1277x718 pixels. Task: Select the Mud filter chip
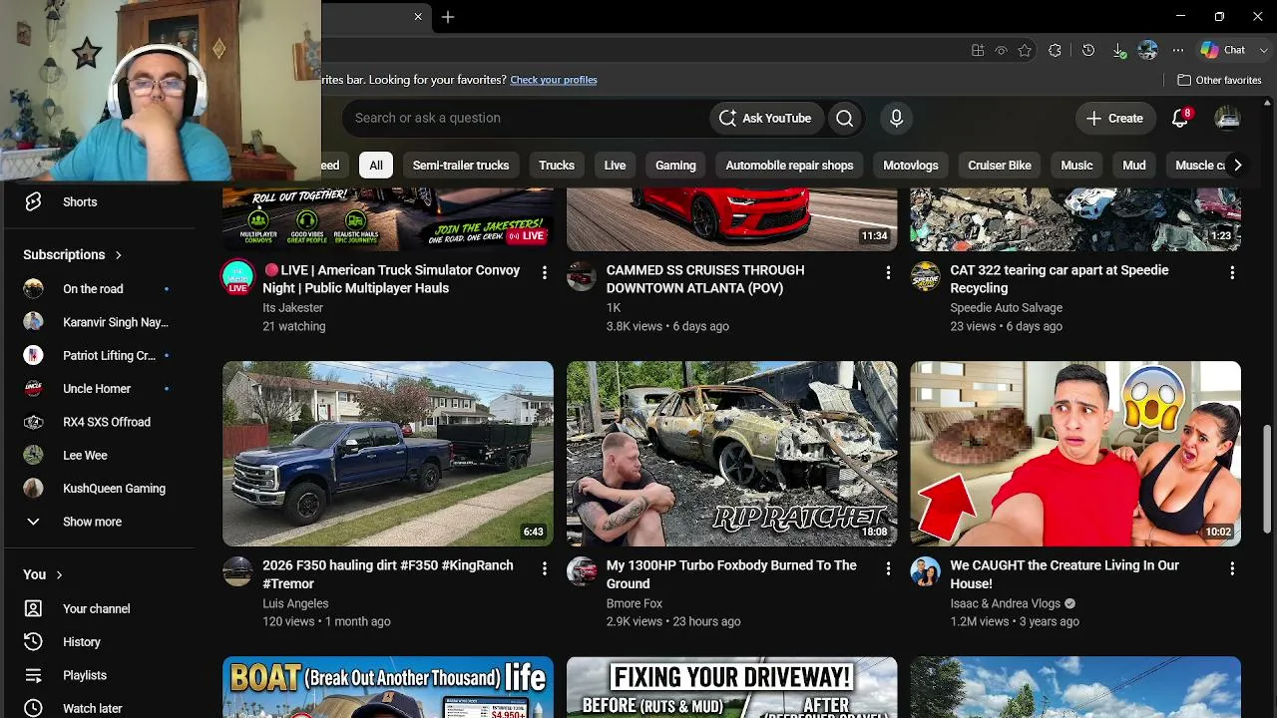[x=1134, y=166]
